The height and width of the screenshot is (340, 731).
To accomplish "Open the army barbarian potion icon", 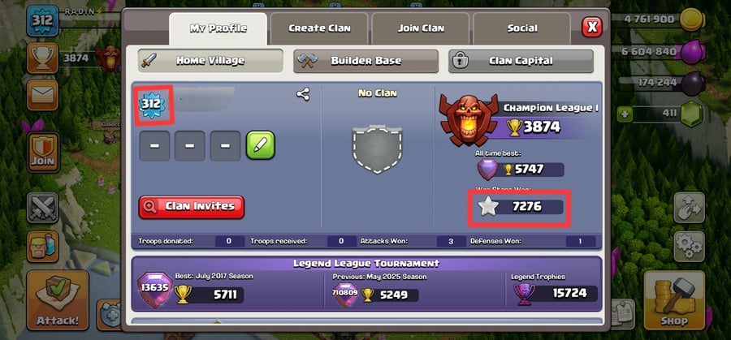I will pos(42,247).
